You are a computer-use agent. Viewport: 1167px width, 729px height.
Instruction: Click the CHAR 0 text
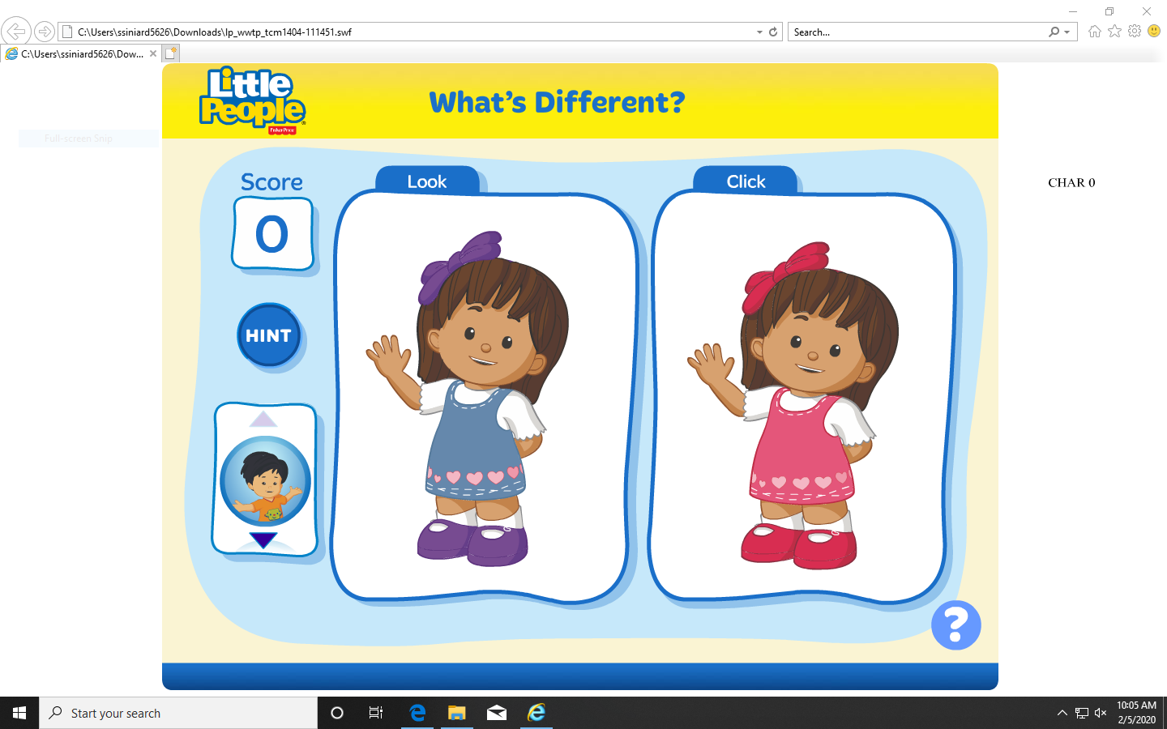point(1071,183)
